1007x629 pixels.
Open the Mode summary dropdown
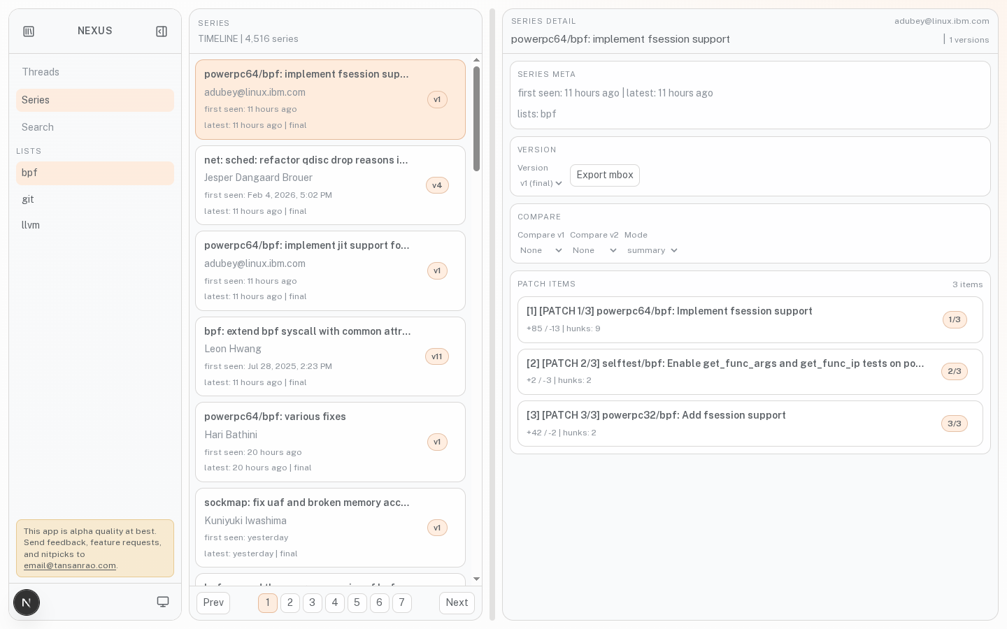click(651, 250)
